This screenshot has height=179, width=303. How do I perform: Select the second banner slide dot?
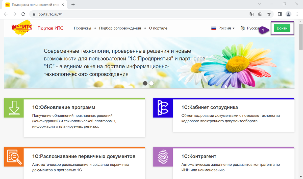point(151,83)
